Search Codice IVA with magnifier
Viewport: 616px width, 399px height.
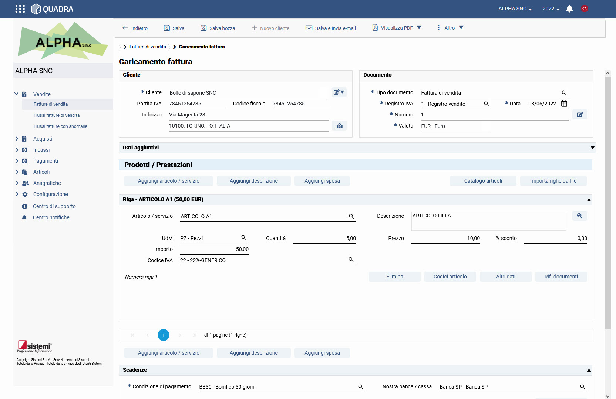tap(351, 260)
